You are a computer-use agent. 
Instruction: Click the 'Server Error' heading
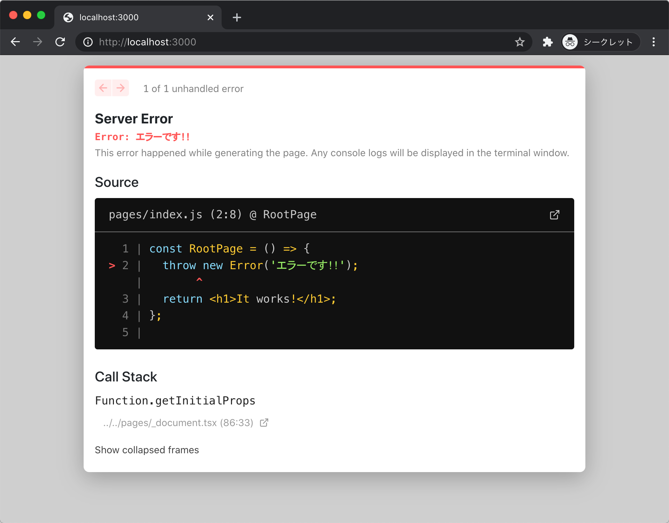point(134,119)
